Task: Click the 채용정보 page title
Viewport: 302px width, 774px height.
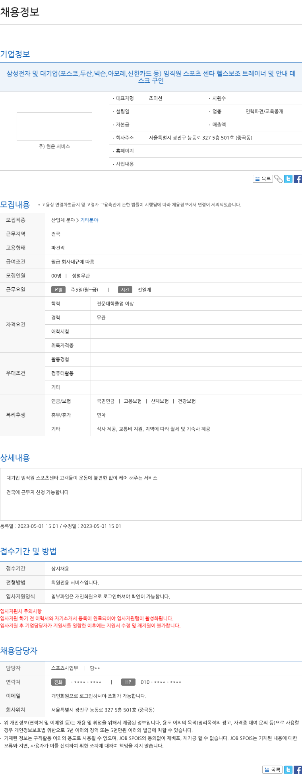Action: tap(20, 12)
